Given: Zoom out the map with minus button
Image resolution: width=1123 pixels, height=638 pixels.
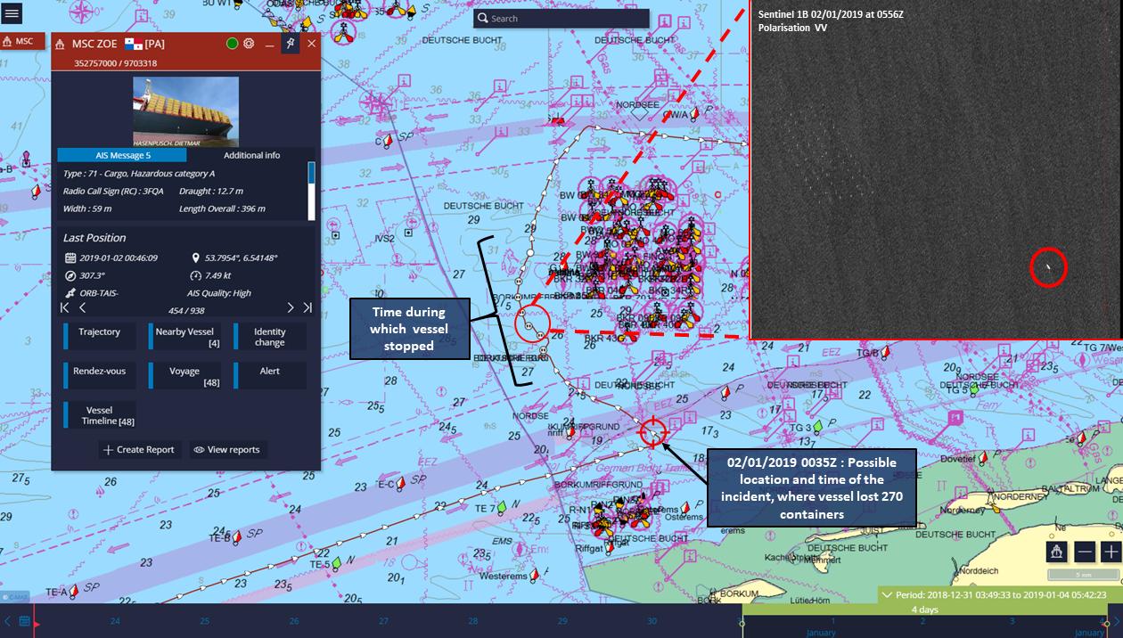Looking at the screenshot, I should pyautogui.click(x=1085, y=552).
